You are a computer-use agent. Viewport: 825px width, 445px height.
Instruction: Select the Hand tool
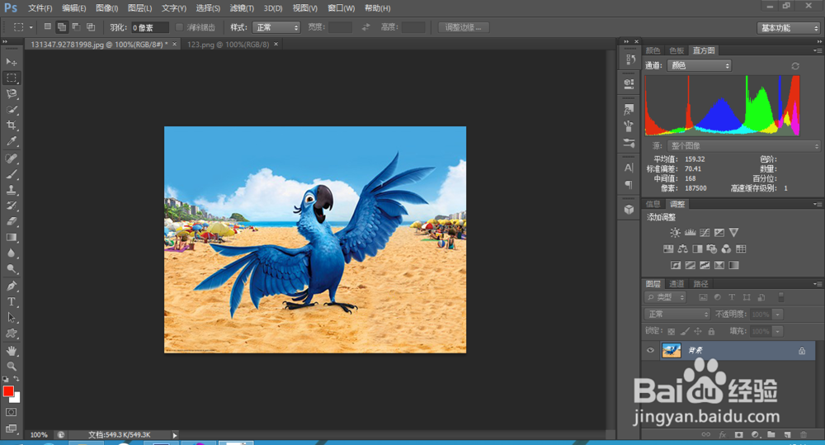click(x=11, y=350)
